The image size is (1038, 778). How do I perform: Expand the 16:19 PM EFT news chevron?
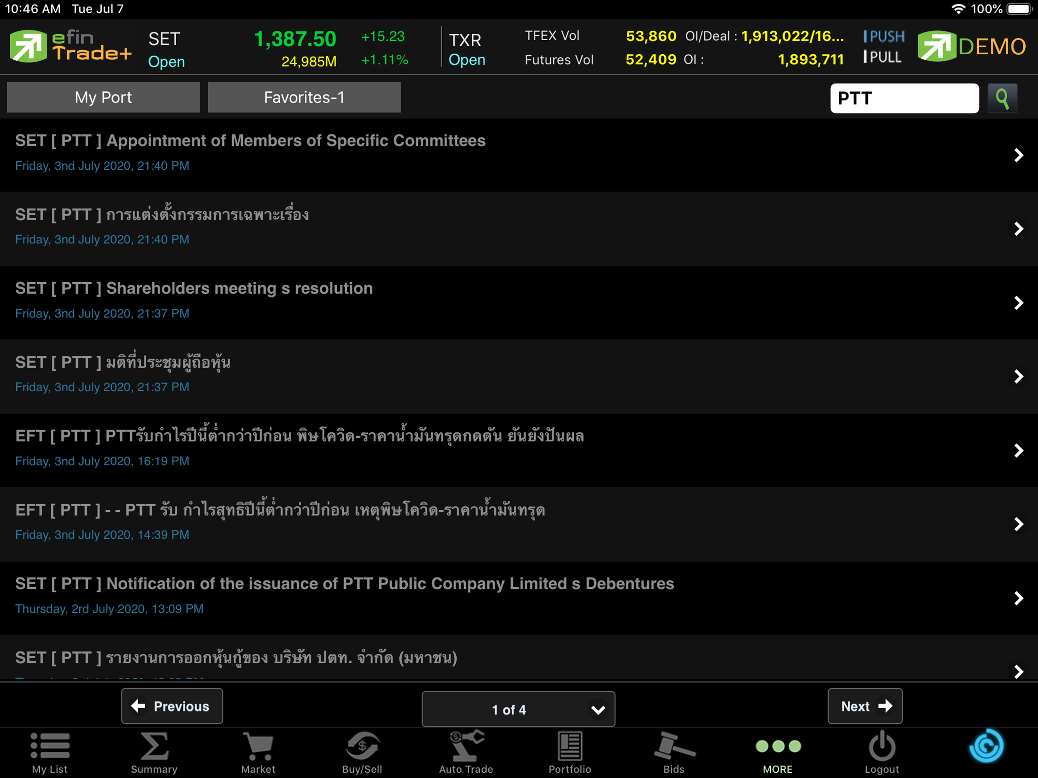point(1018,451)
